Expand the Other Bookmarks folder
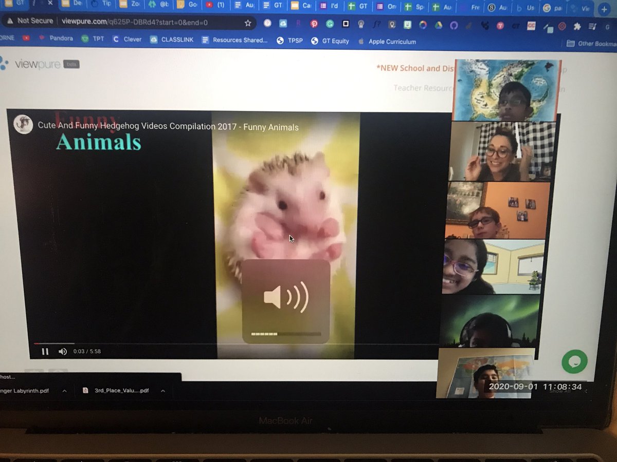The height and width of the screenshot is (462, 617). tap(591, 44)
